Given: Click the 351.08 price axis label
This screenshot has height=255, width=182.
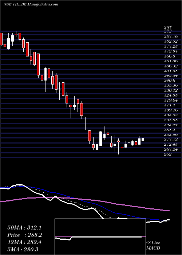Looking at the screenshot, I should (170, 71).
